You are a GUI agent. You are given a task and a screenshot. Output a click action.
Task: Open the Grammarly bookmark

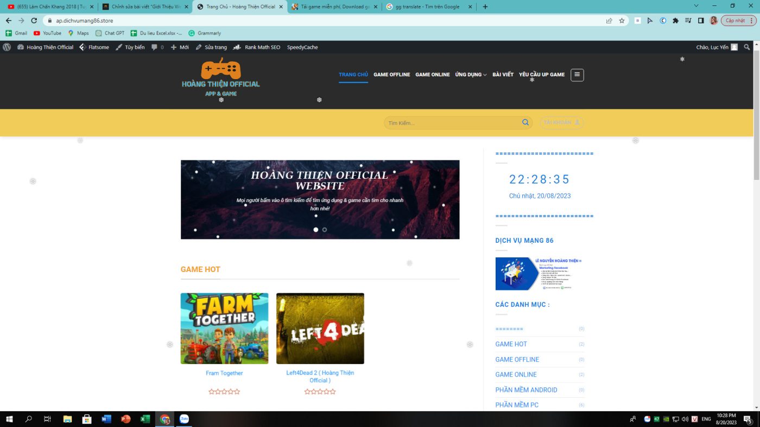pyautogui.click(x=205, y=33)
